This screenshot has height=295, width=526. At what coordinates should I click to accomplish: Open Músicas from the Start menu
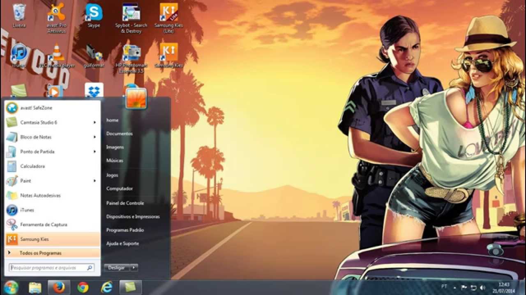115,161
